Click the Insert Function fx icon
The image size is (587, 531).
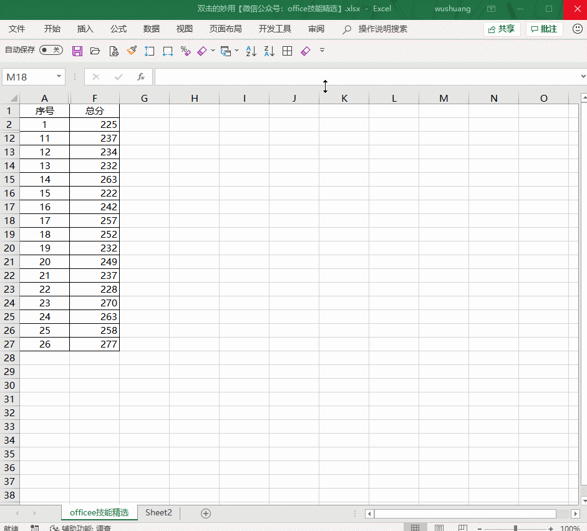[x=141, y=77]
